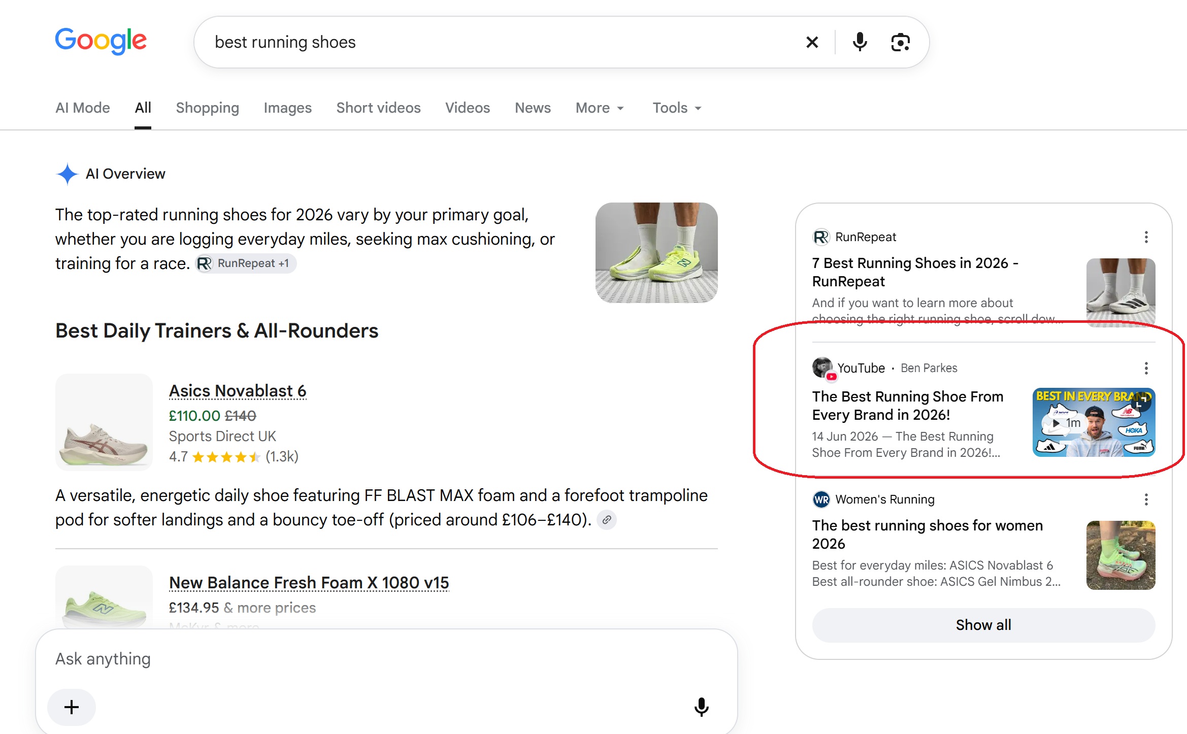Click the link icon after Novablast description

click(606, 520)
